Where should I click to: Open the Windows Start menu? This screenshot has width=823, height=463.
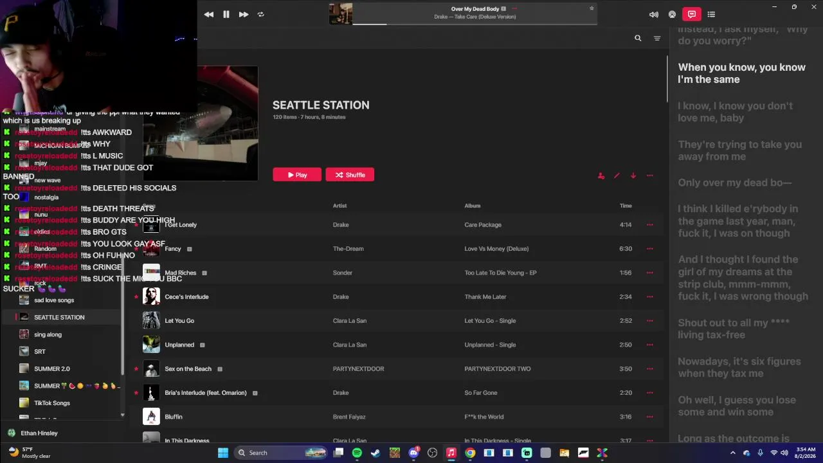(x=223, y=453)
